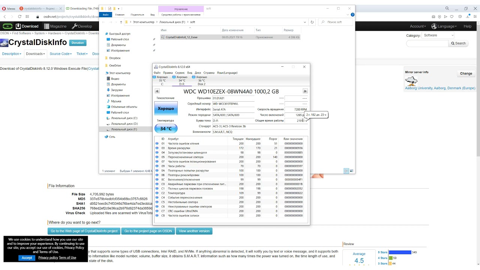Open the Главная tab in Explorer ribbon

tap(120, 15)
